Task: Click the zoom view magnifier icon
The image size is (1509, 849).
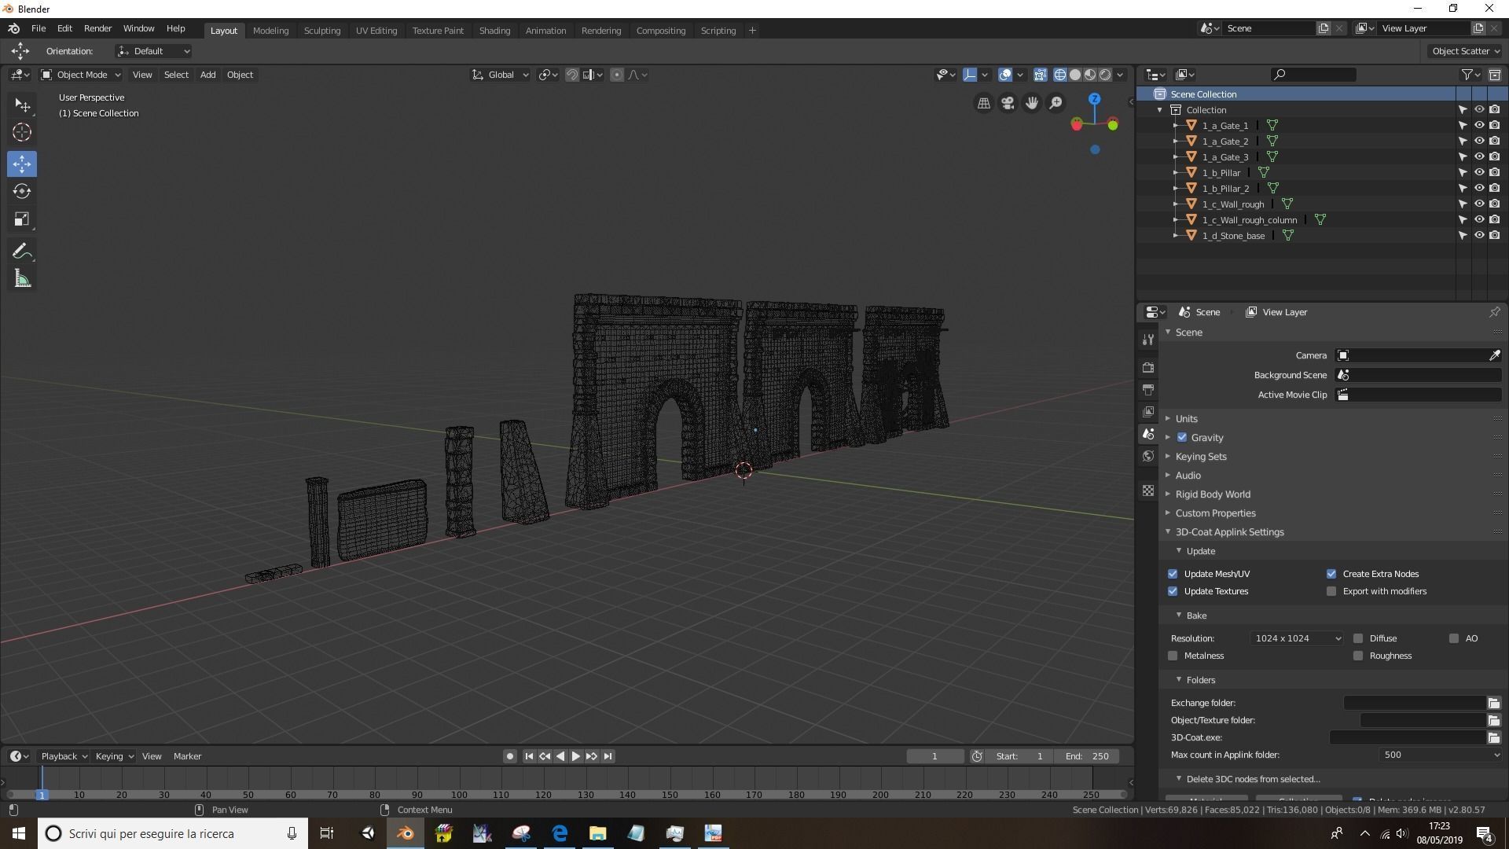Action: pos(1056,103)
